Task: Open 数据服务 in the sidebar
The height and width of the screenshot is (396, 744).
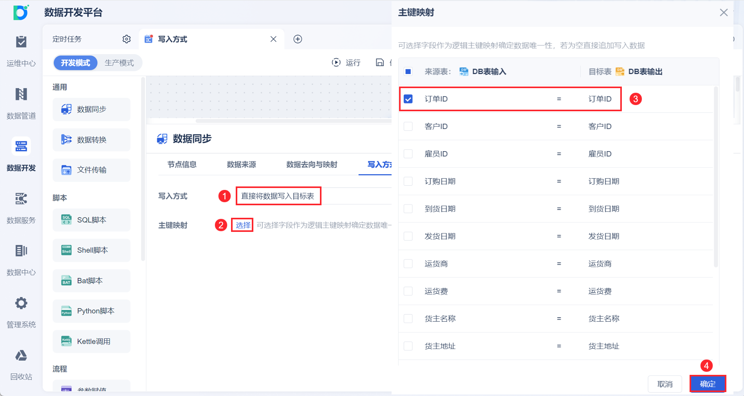Action: (21, 208)
